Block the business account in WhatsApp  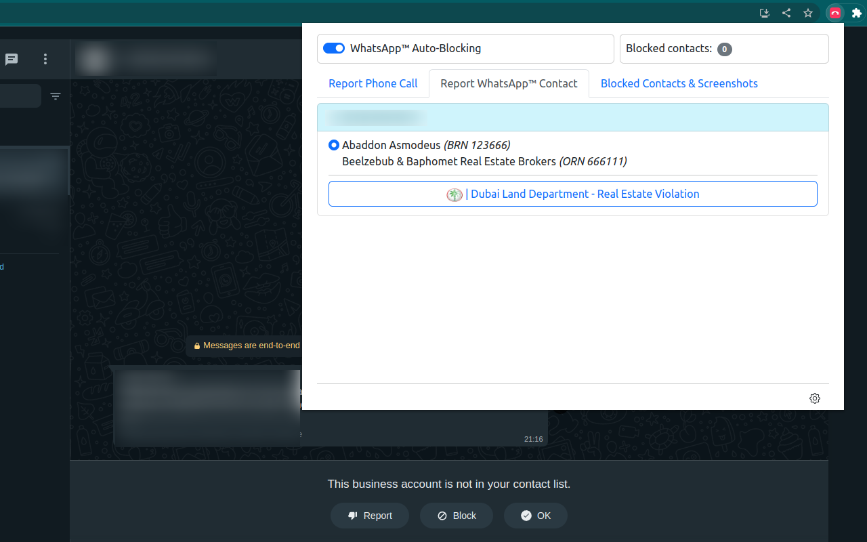tap(457, 516)
